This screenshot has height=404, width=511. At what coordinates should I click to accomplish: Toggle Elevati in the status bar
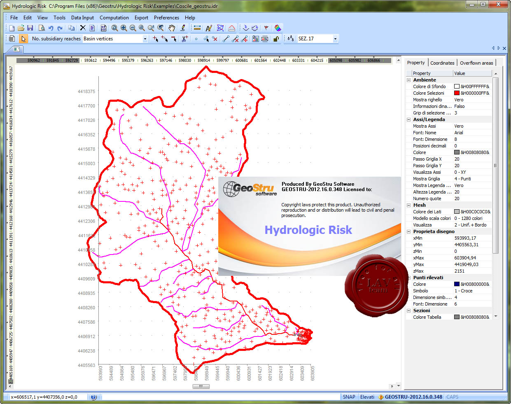click(367, 397)
